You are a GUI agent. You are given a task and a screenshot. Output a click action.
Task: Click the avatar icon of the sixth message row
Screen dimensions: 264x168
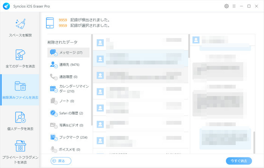(x=100, y=124)
